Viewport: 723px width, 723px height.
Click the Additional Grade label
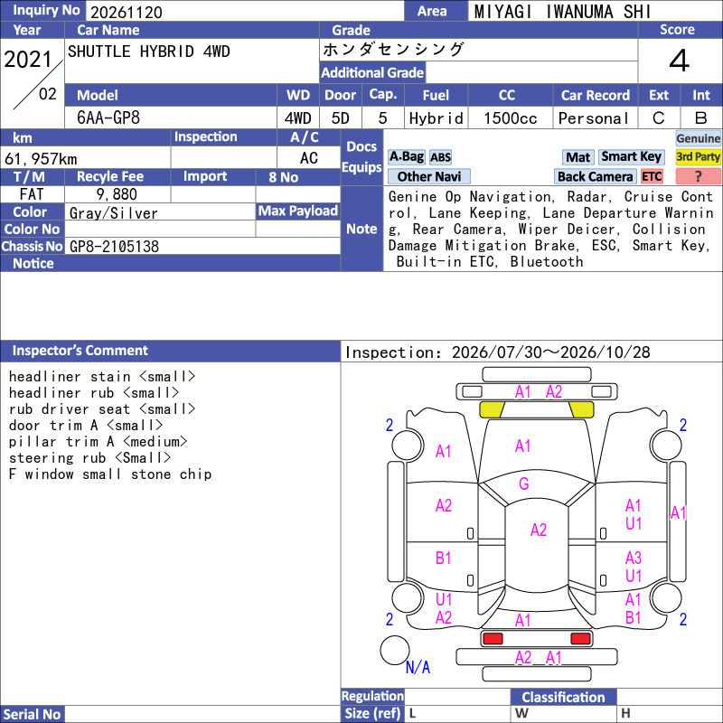372,72
